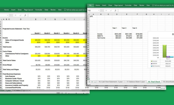Open File tab in right Excel window
Viewport: 174px width, 105px height.
tap(90, 5)
